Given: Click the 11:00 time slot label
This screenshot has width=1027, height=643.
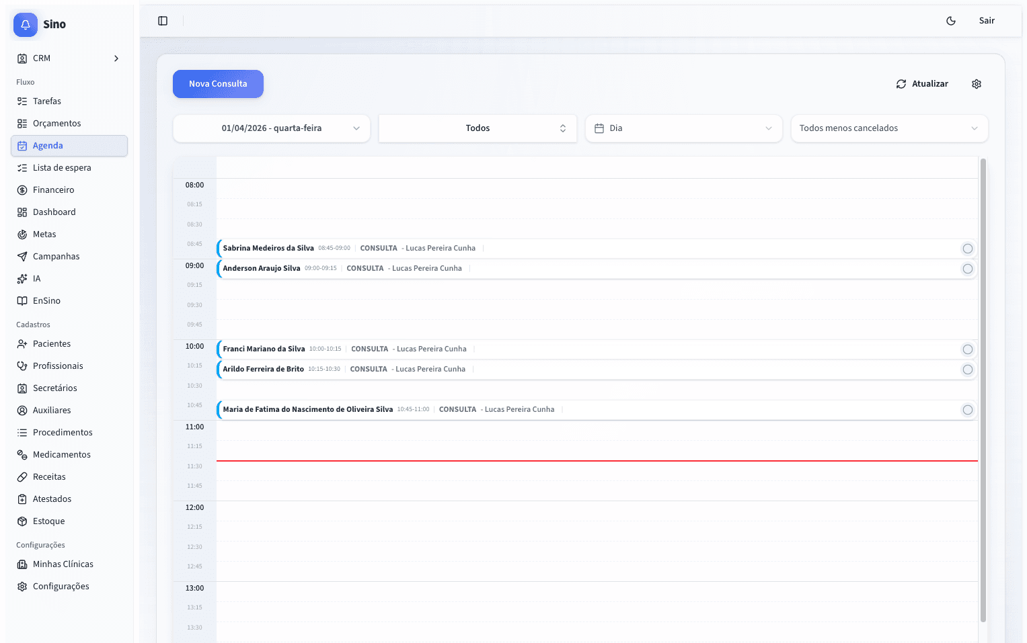Looking at the screenshot, I should [194, 427].
